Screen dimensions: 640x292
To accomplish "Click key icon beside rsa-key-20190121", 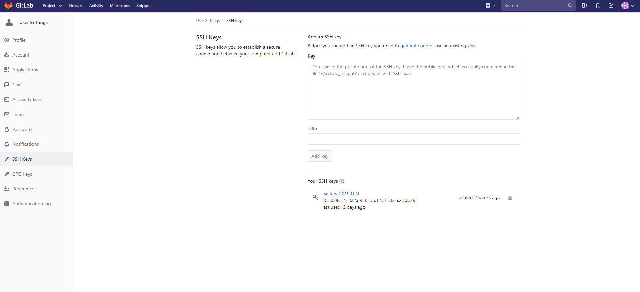I will pyautogui.click(x=315, y=197).
